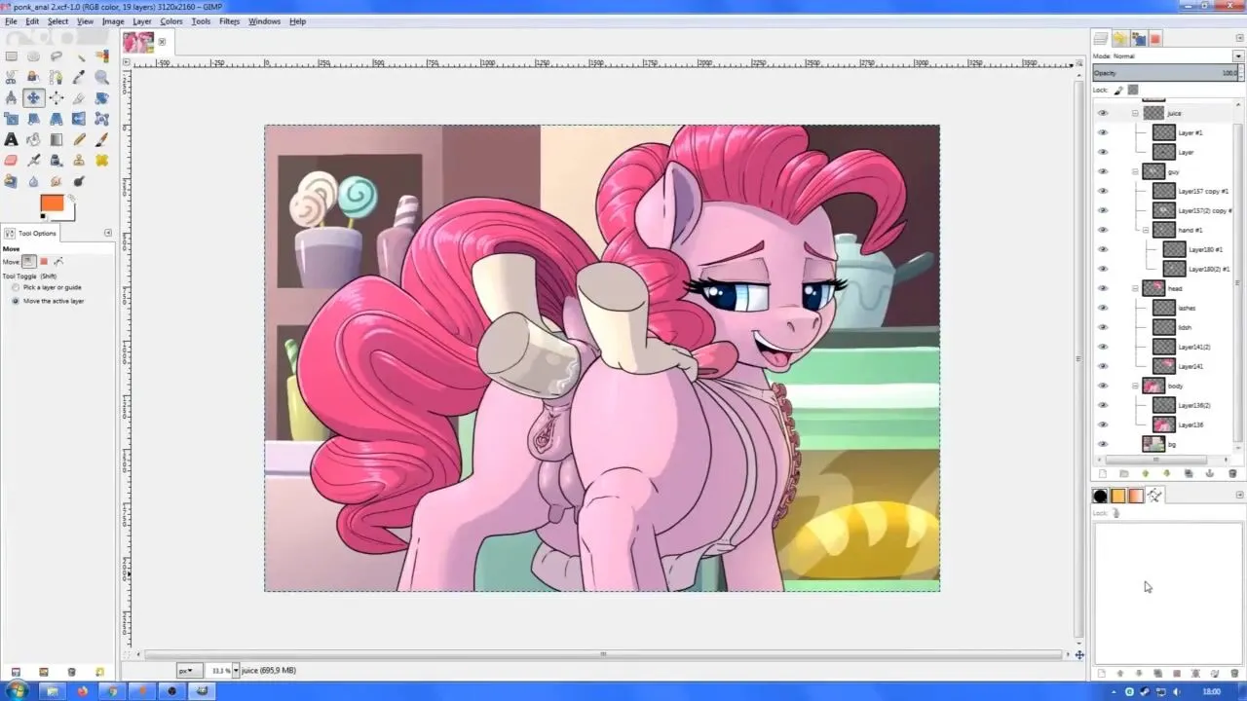
Task: Click the orange foreground color swatch
Action: pos(51,203)
